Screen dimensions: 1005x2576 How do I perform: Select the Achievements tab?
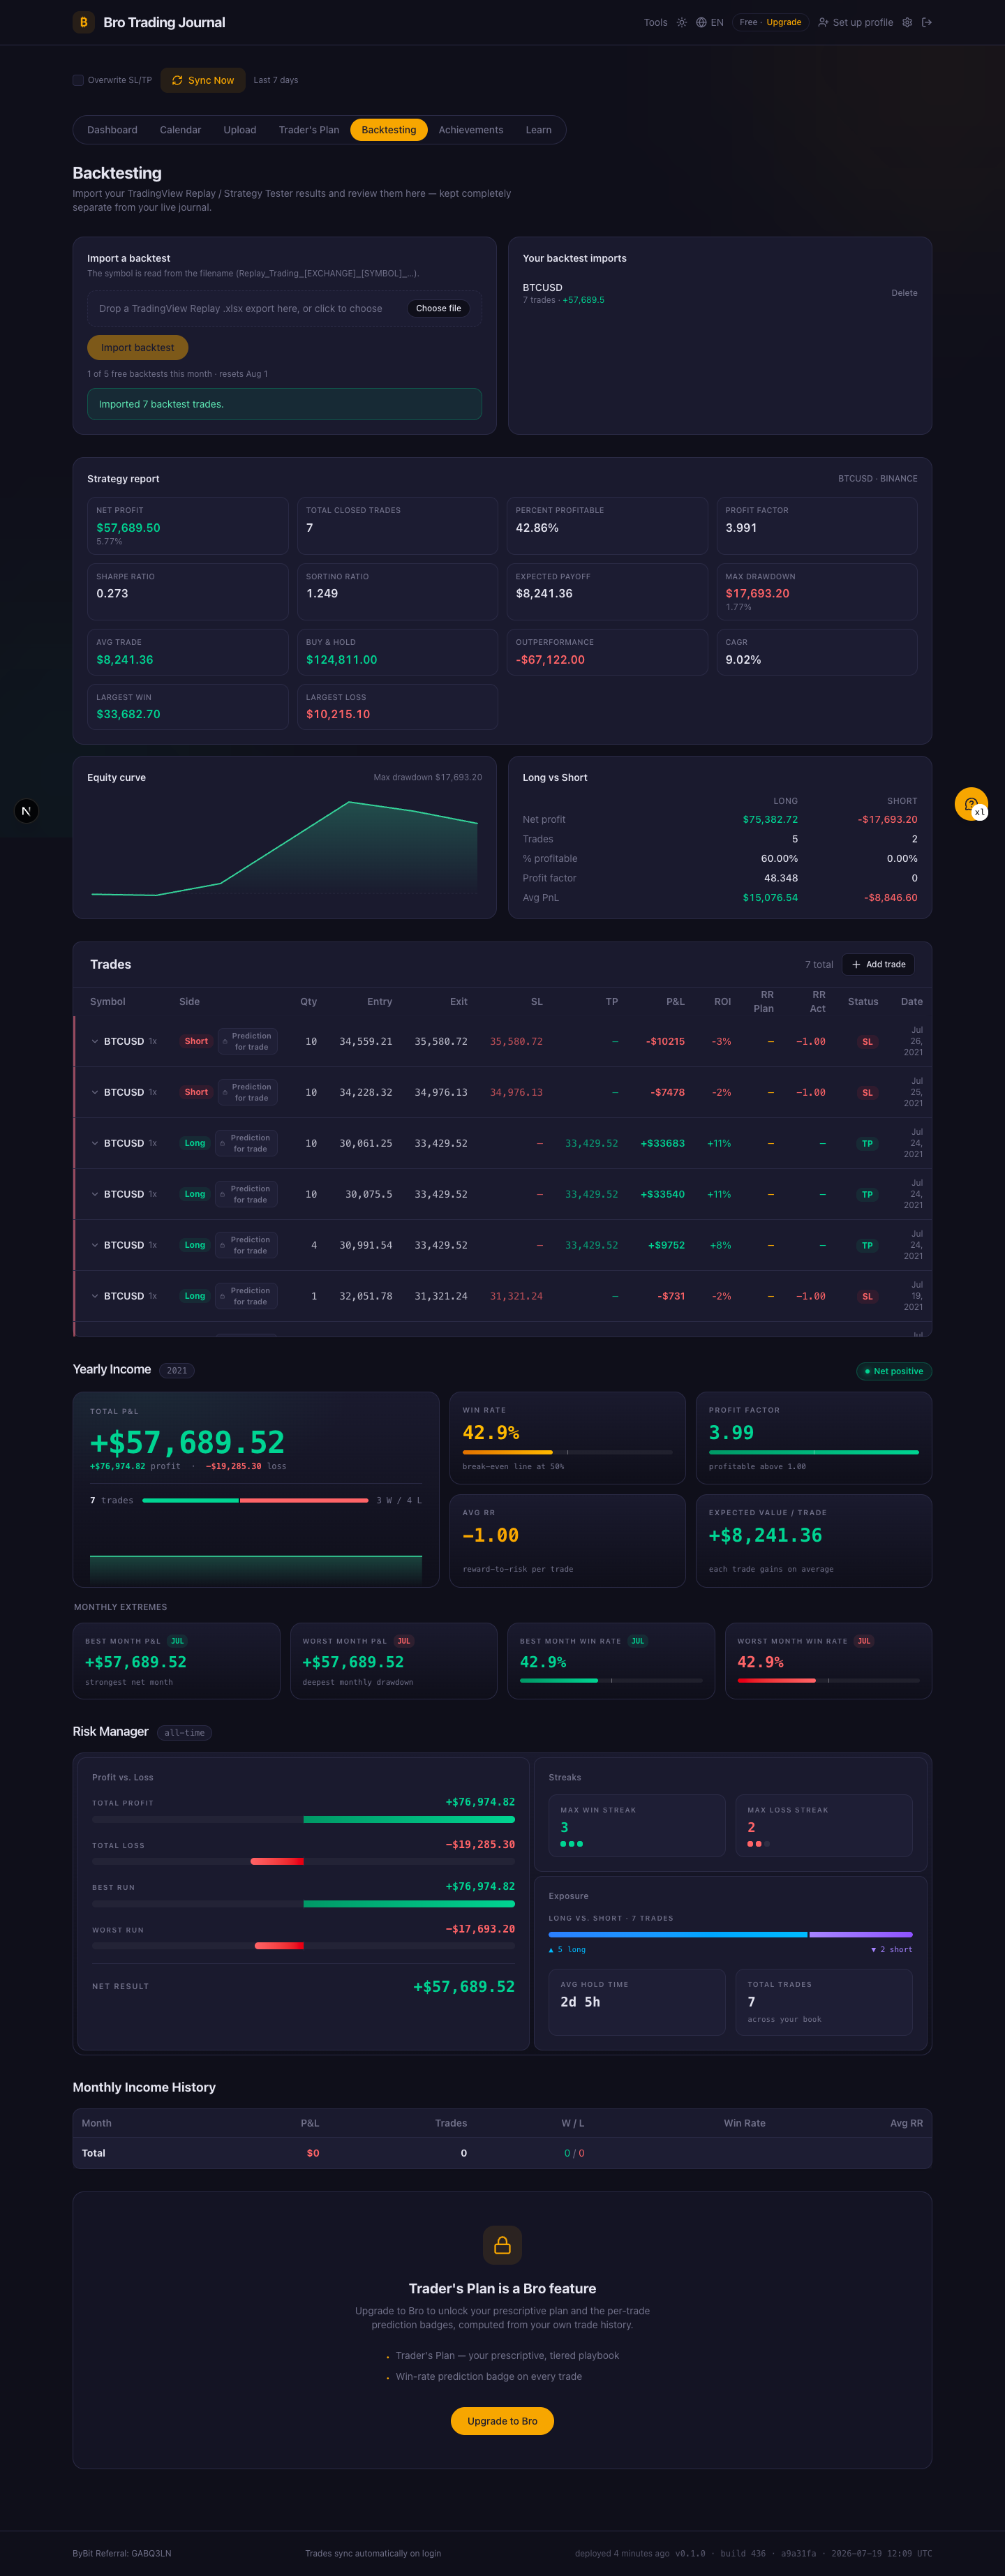point(471,130)
